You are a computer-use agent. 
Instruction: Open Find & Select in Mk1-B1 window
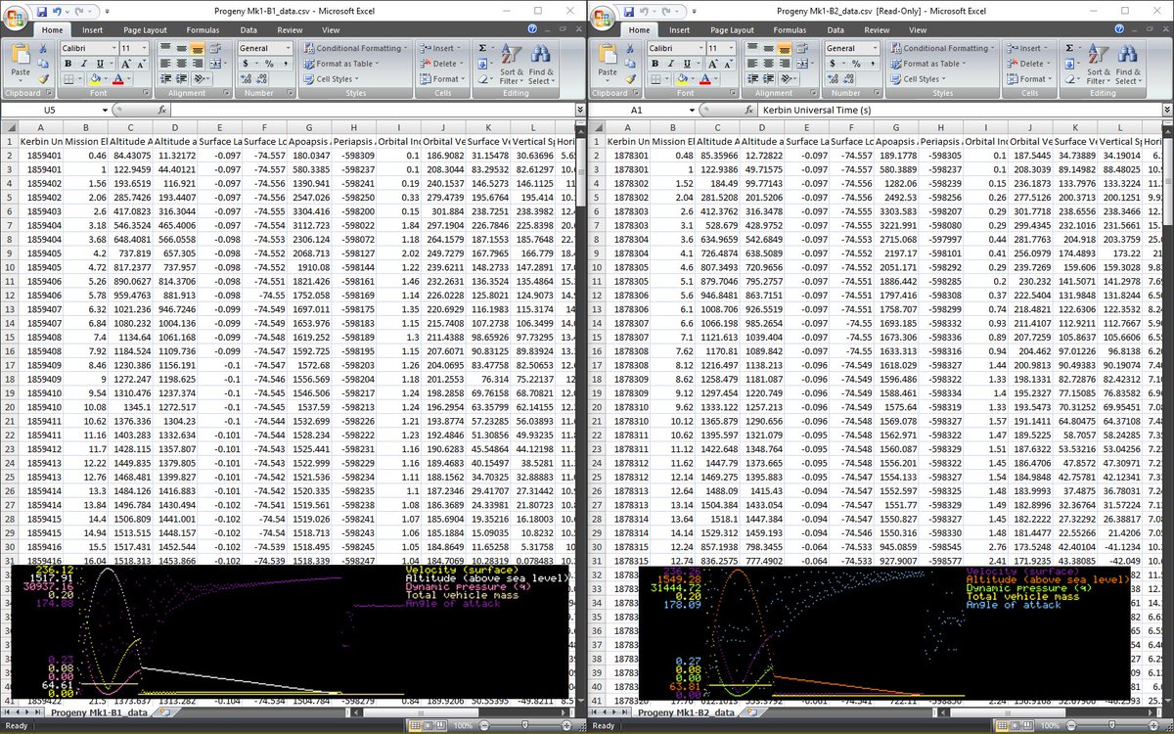(541, 64)
